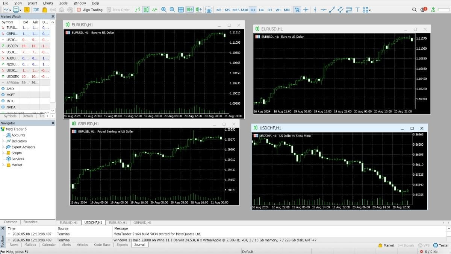Open the IDE MetaEditor button
Screen dimensions: 451x254
[36, 10]
